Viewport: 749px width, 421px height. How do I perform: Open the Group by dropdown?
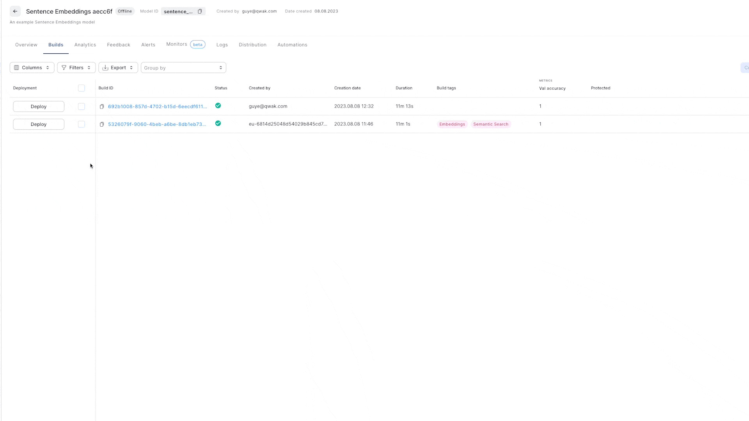click(x=183, y=67)
